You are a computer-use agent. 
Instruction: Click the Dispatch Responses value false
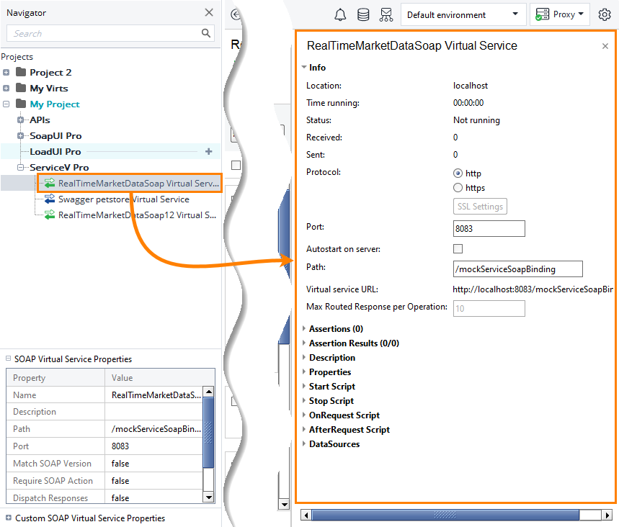click(154, 497)
